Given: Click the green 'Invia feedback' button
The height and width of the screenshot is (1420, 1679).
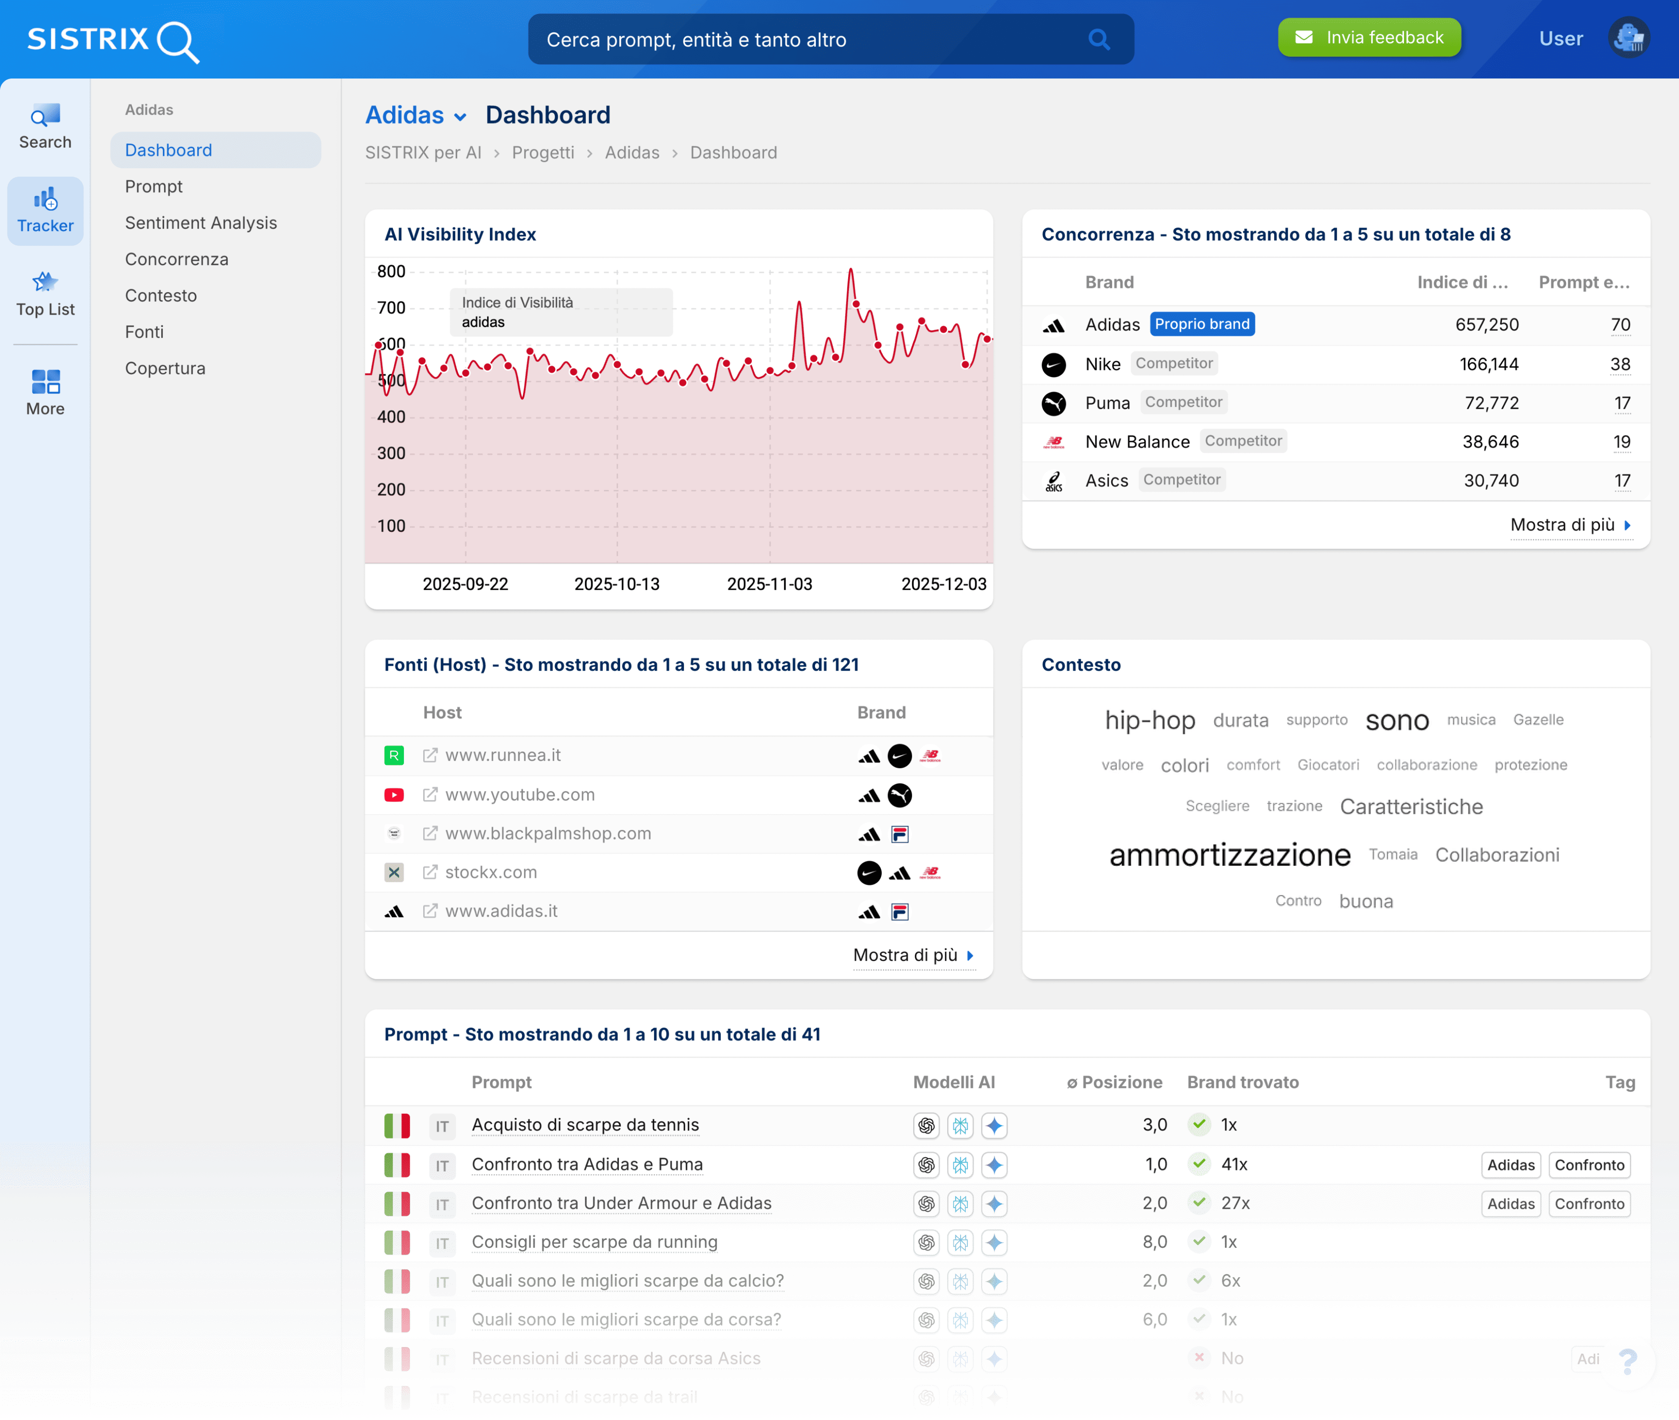Looking at the screenshot, I should click(x=1368, y=37).
